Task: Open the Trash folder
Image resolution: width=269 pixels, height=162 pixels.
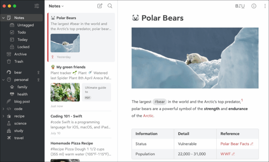Action: click(19, 61)
